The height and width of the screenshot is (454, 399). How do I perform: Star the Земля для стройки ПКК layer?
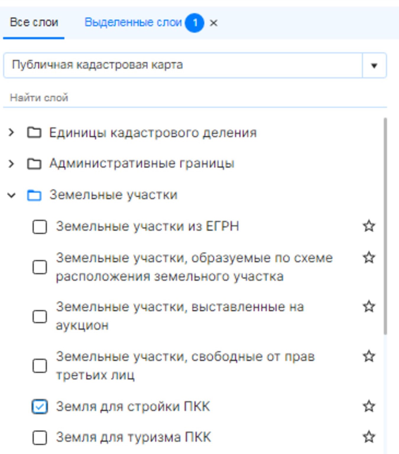pos(369,406)
